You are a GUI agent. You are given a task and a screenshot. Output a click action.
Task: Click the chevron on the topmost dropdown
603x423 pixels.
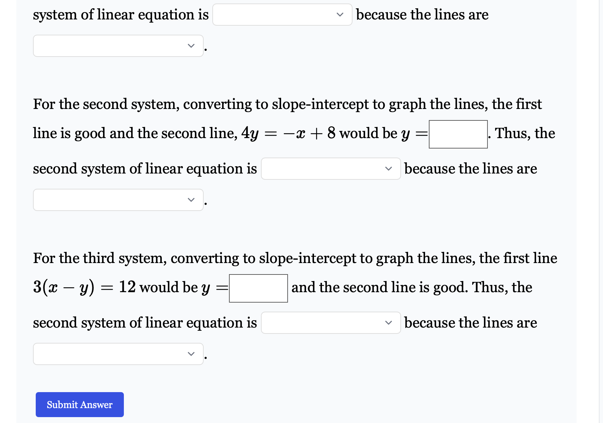pyautogui.click(x=339, y=15)
